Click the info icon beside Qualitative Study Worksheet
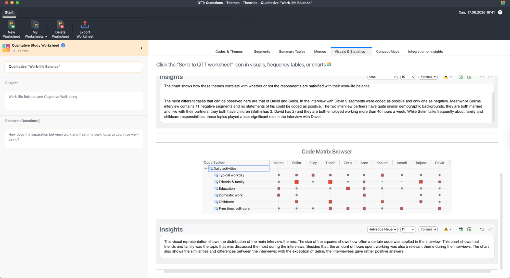Screen dimensions: 510x278 [63, 45]
